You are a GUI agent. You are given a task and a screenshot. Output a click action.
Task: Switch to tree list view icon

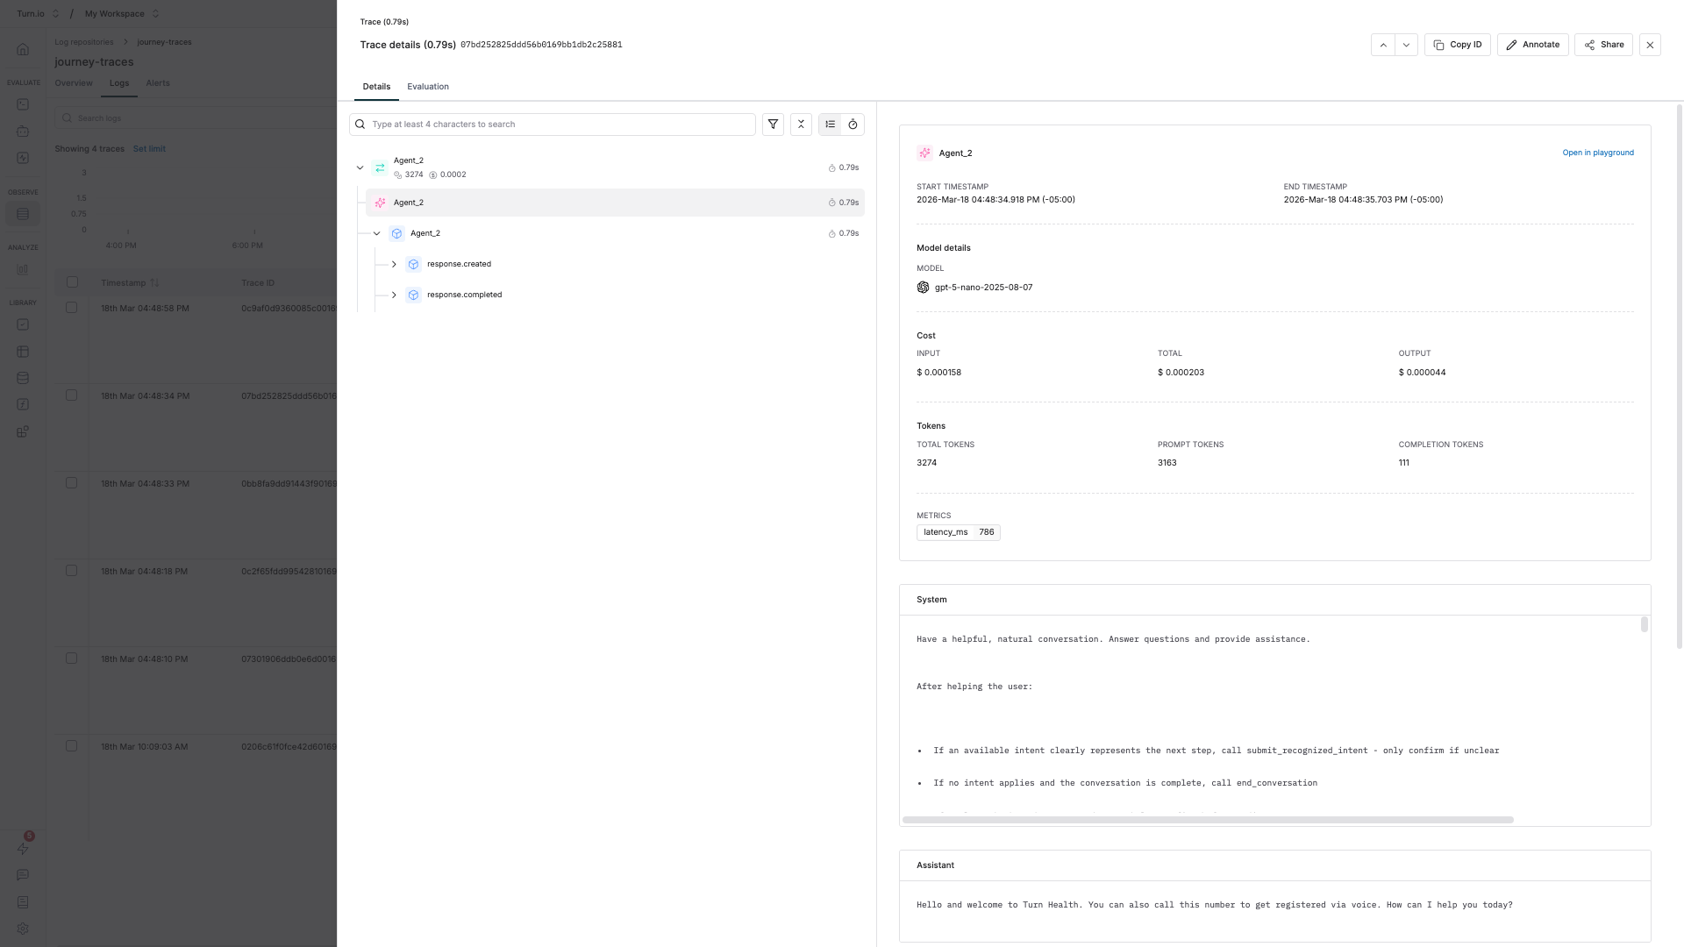tap(830, 125)
